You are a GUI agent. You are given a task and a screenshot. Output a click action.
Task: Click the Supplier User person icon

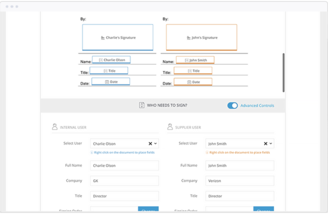(170, 127)
